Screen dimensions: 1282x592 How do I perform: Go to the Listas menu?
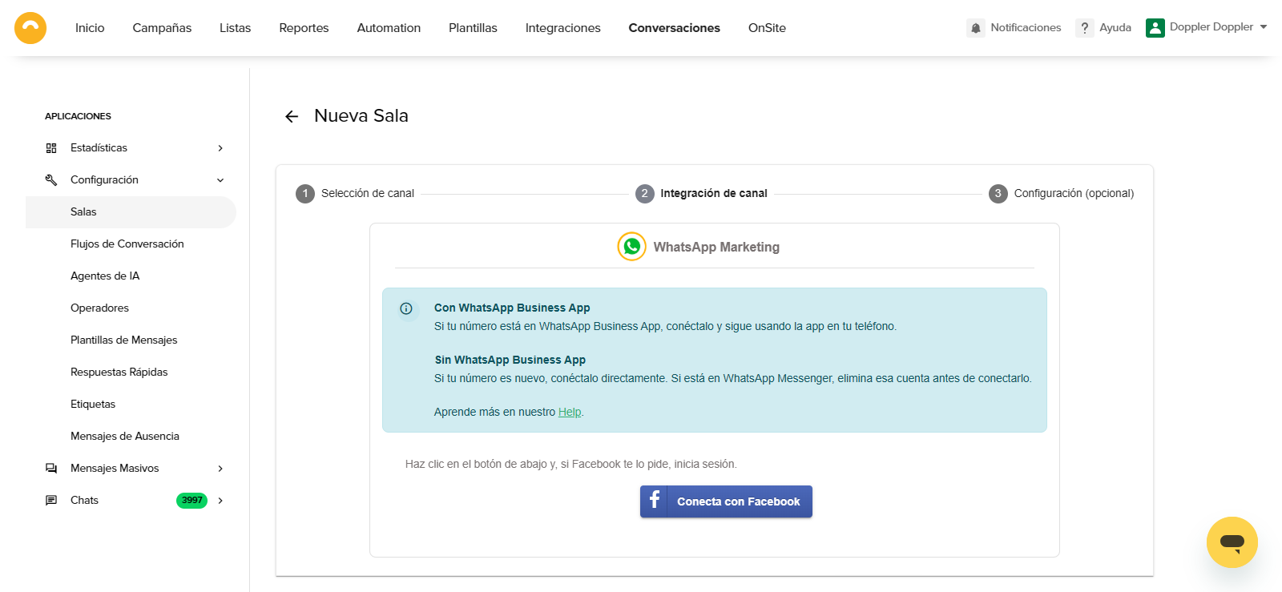[x=235, y=28]
